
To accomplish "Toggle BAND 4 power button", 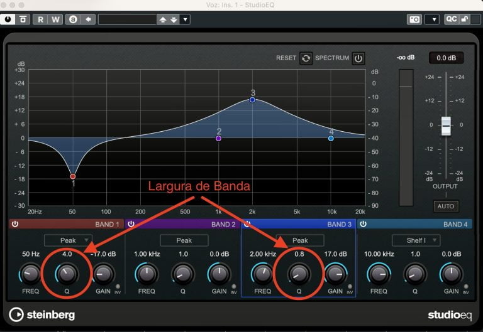I will 363,224.
